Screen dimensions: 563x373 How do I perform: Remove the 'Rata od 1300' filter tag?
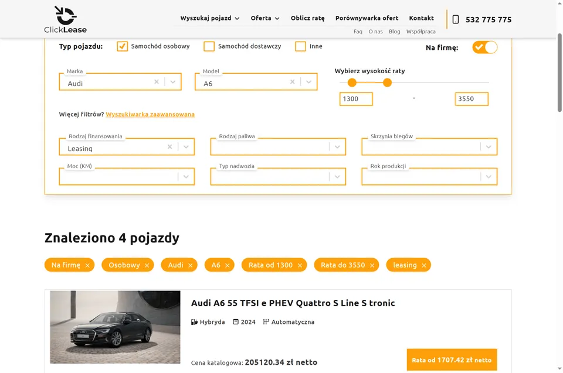click(300, 266)
